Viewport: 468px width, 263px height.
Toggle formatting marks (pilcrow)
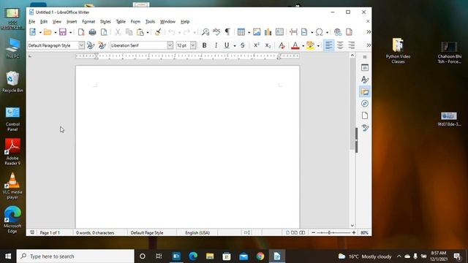[227, 32]
